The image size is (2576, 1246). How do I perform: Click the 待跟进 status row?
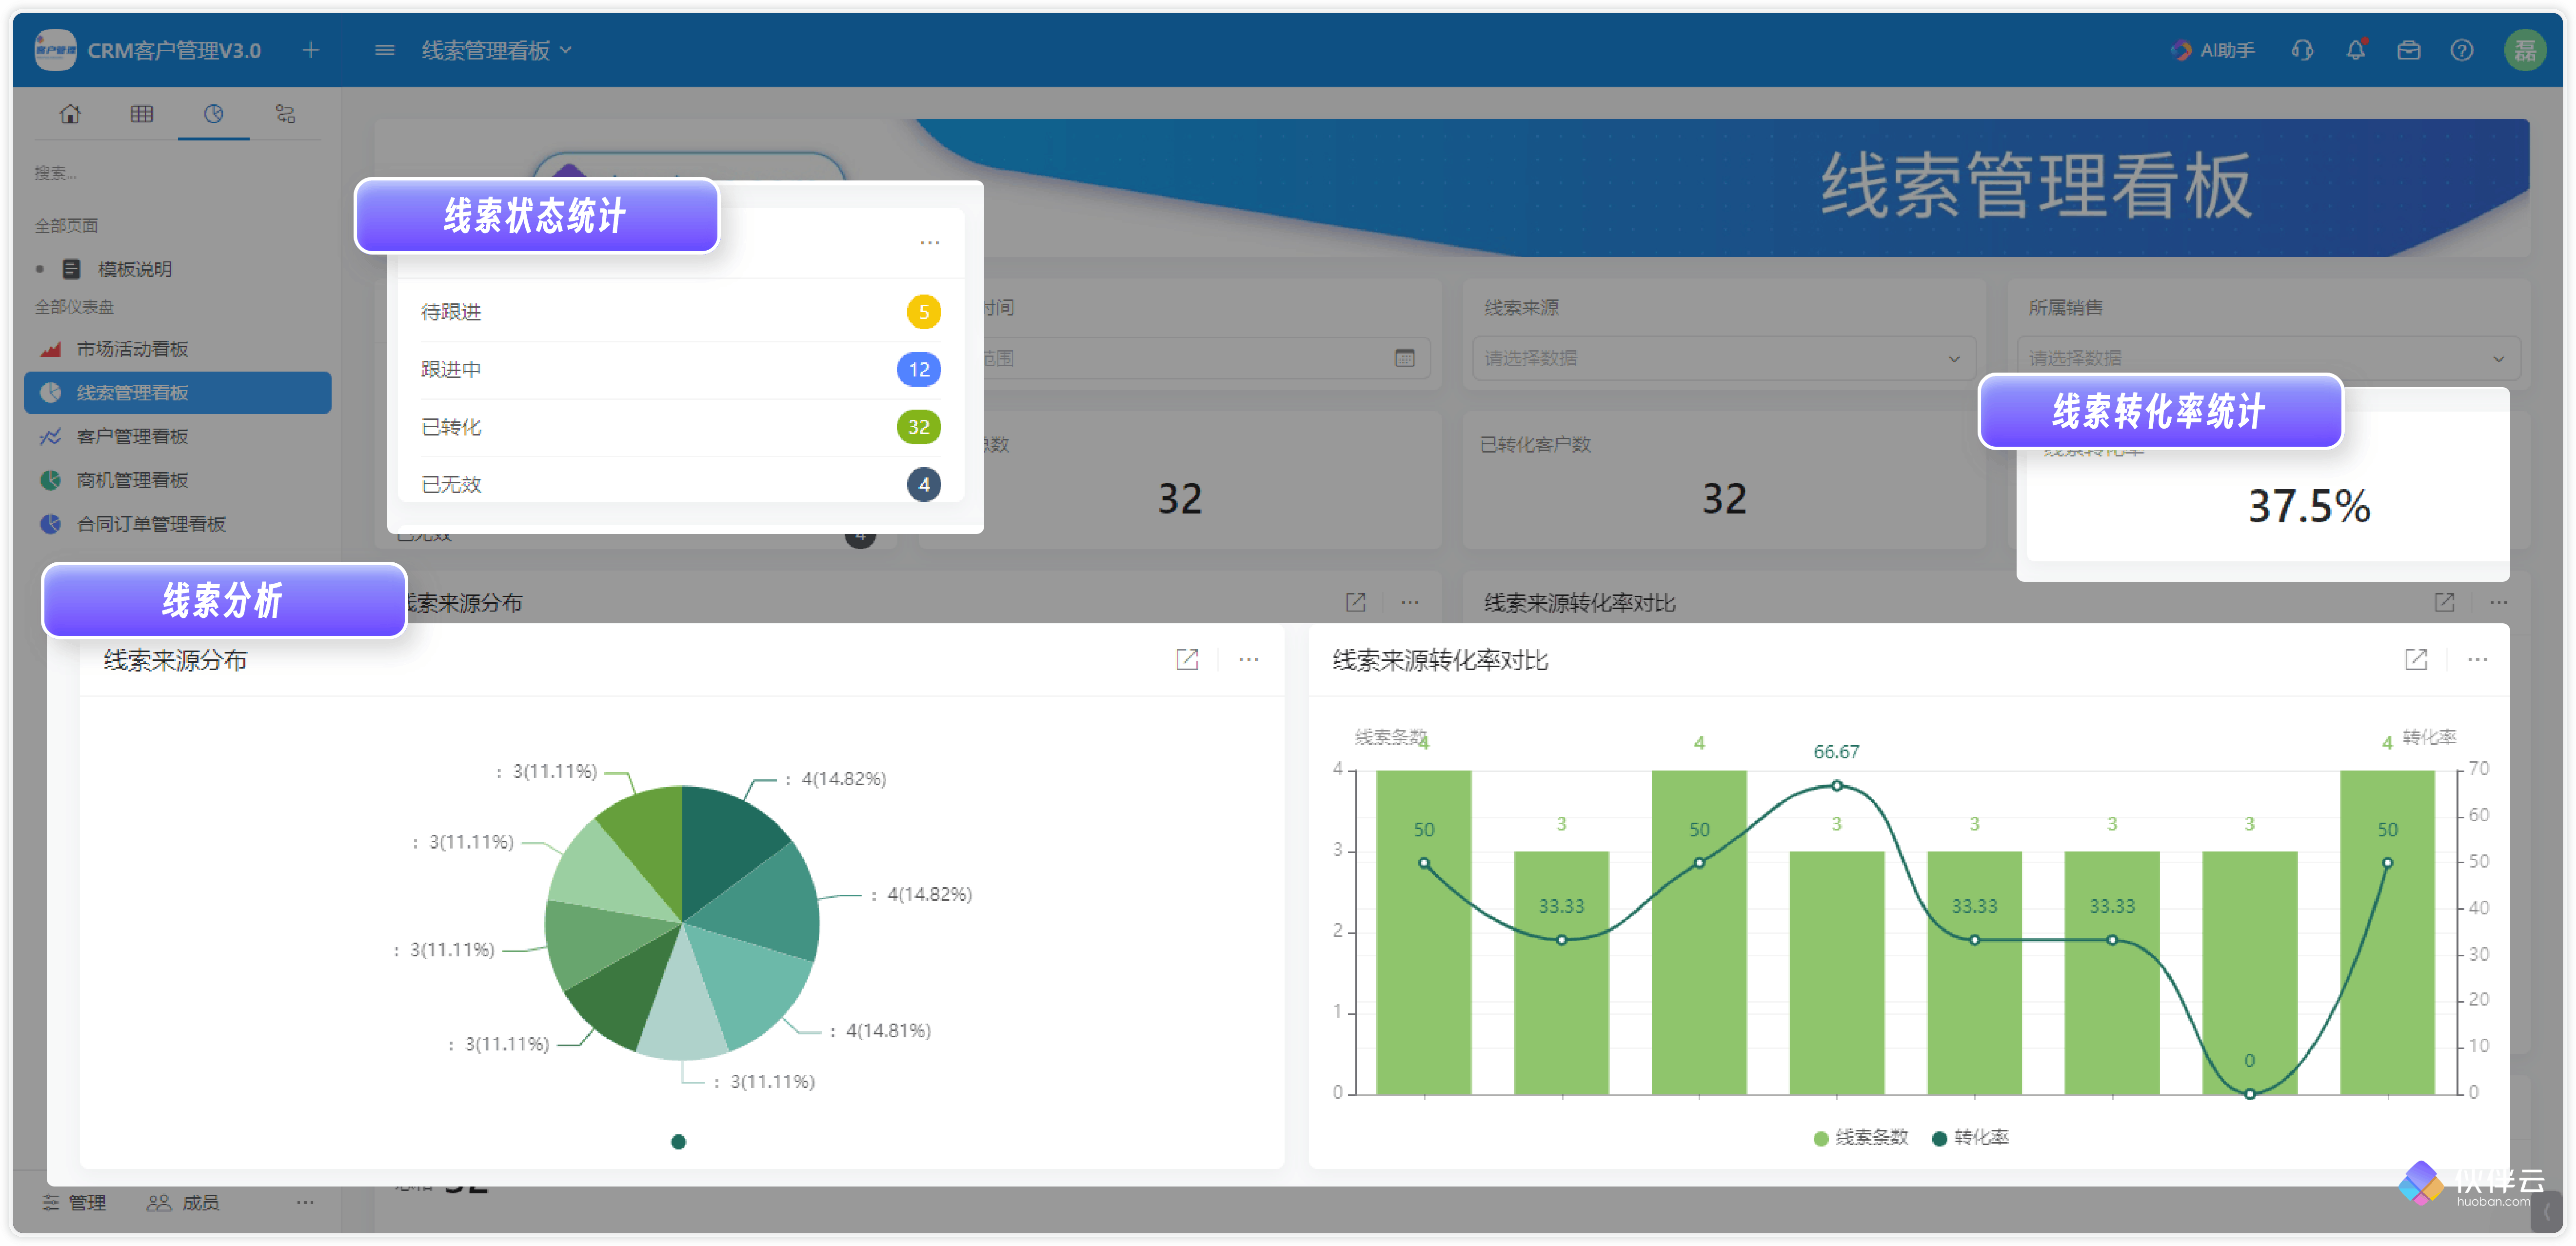coord(680,312)
